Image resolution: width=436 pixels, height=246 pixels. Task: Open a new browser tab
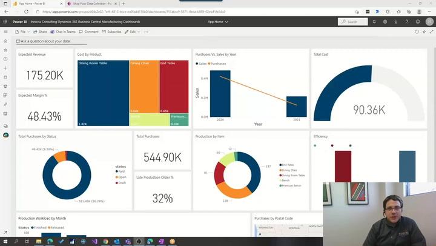[123, 4]
